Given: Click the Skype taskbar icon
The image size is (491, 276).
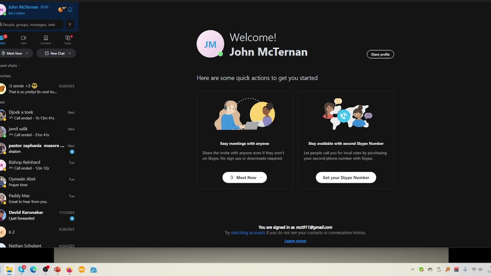Looking at the screenshot, I should pyautogui.click(x=21, y=269).
